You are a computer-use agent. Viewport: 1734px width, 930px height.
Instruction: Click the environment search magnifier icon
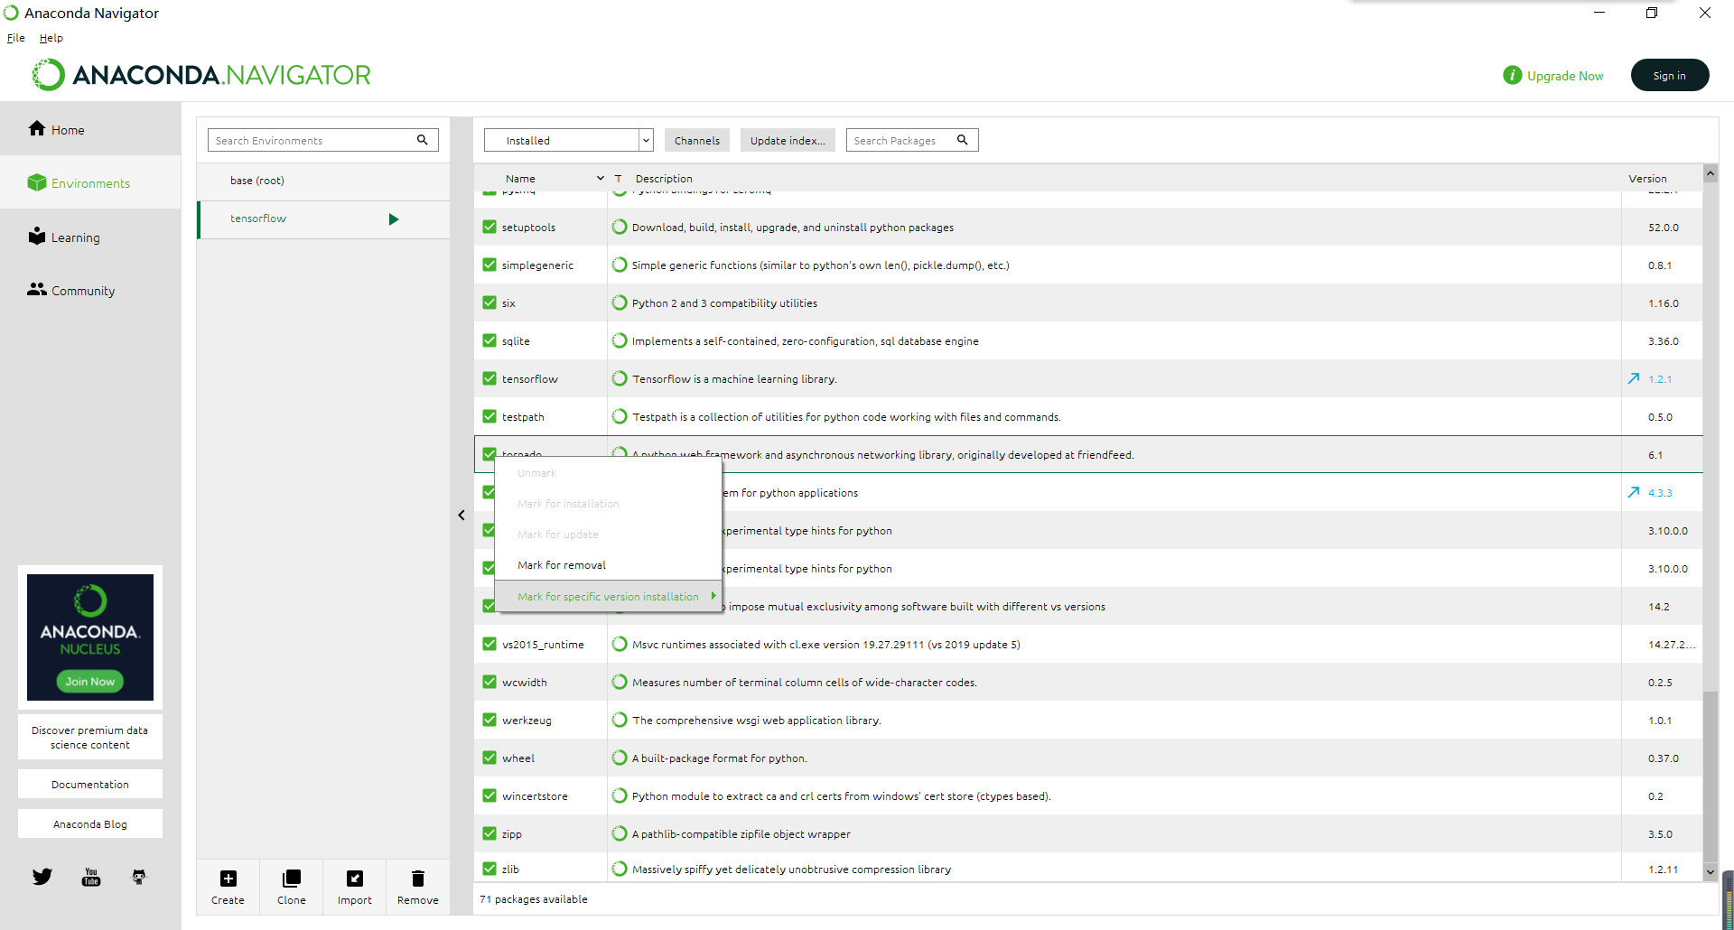tap(422, 140)
